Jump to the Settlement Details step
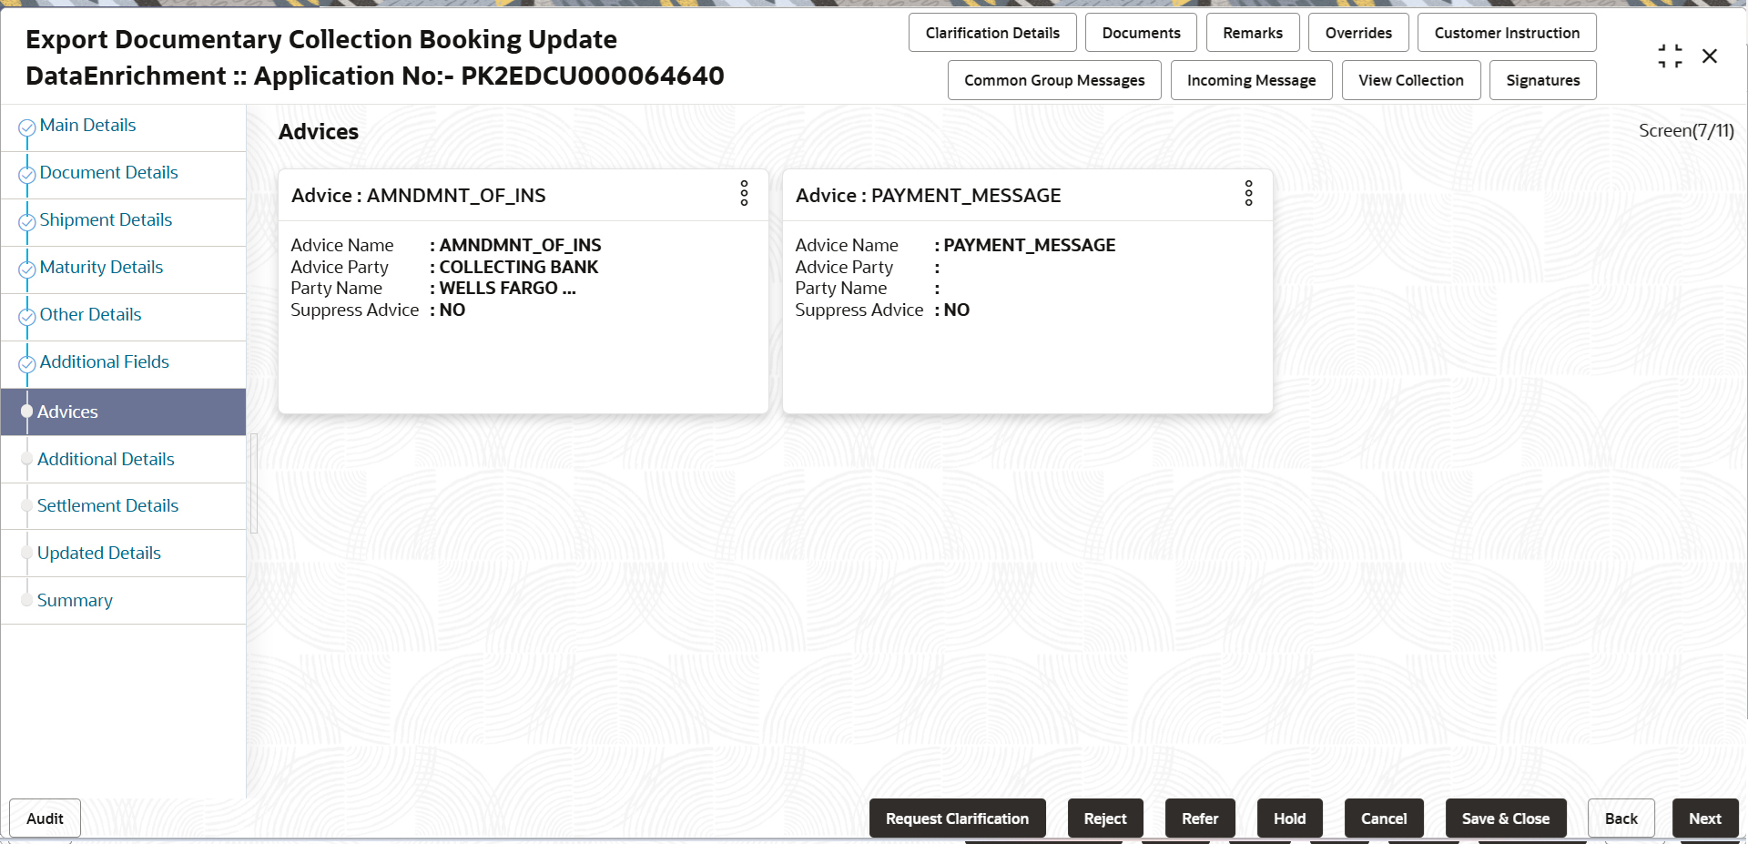The width and height of the screenshot is (1748, 844). point(107,506)
